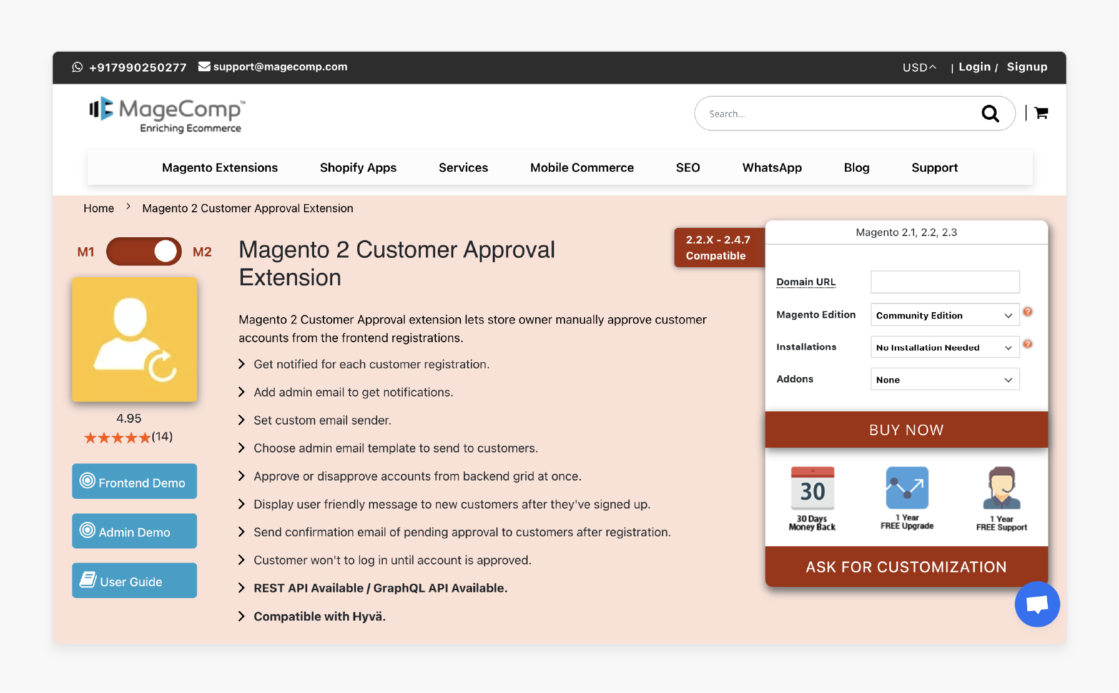Click the five-star rating
The image size is (1119, 693).
click(x=117, y=438)
